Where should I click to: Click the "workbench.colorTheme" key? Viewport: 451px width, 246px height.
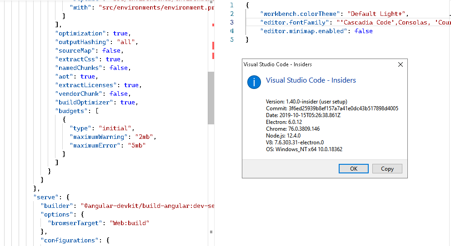300,14
